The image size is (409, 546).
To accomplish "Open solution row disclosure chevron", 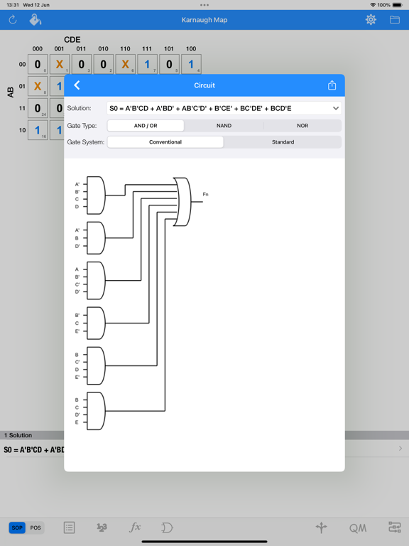I will pyautogui.click(x=400, y=449).
